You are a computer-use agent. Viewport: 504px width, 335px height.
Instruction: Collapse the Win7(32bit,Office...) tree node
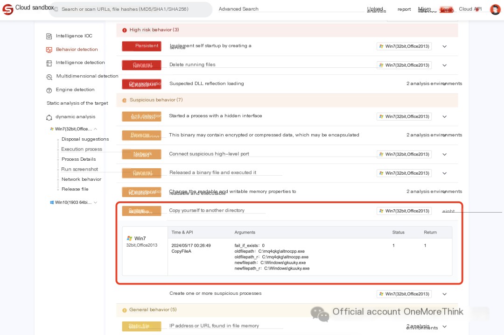95,129
